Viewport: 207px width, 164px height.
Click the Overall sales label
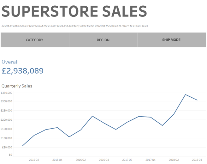[x=10, y=62]
